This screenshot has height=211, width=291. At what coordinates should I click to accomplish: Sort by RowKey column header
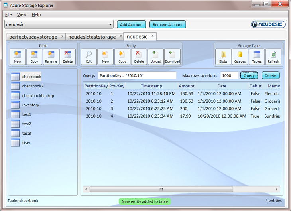point(117,86)
